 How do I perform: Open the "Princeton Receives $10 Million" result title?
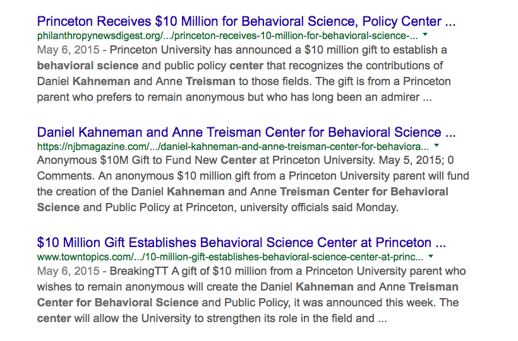point(246,22)
